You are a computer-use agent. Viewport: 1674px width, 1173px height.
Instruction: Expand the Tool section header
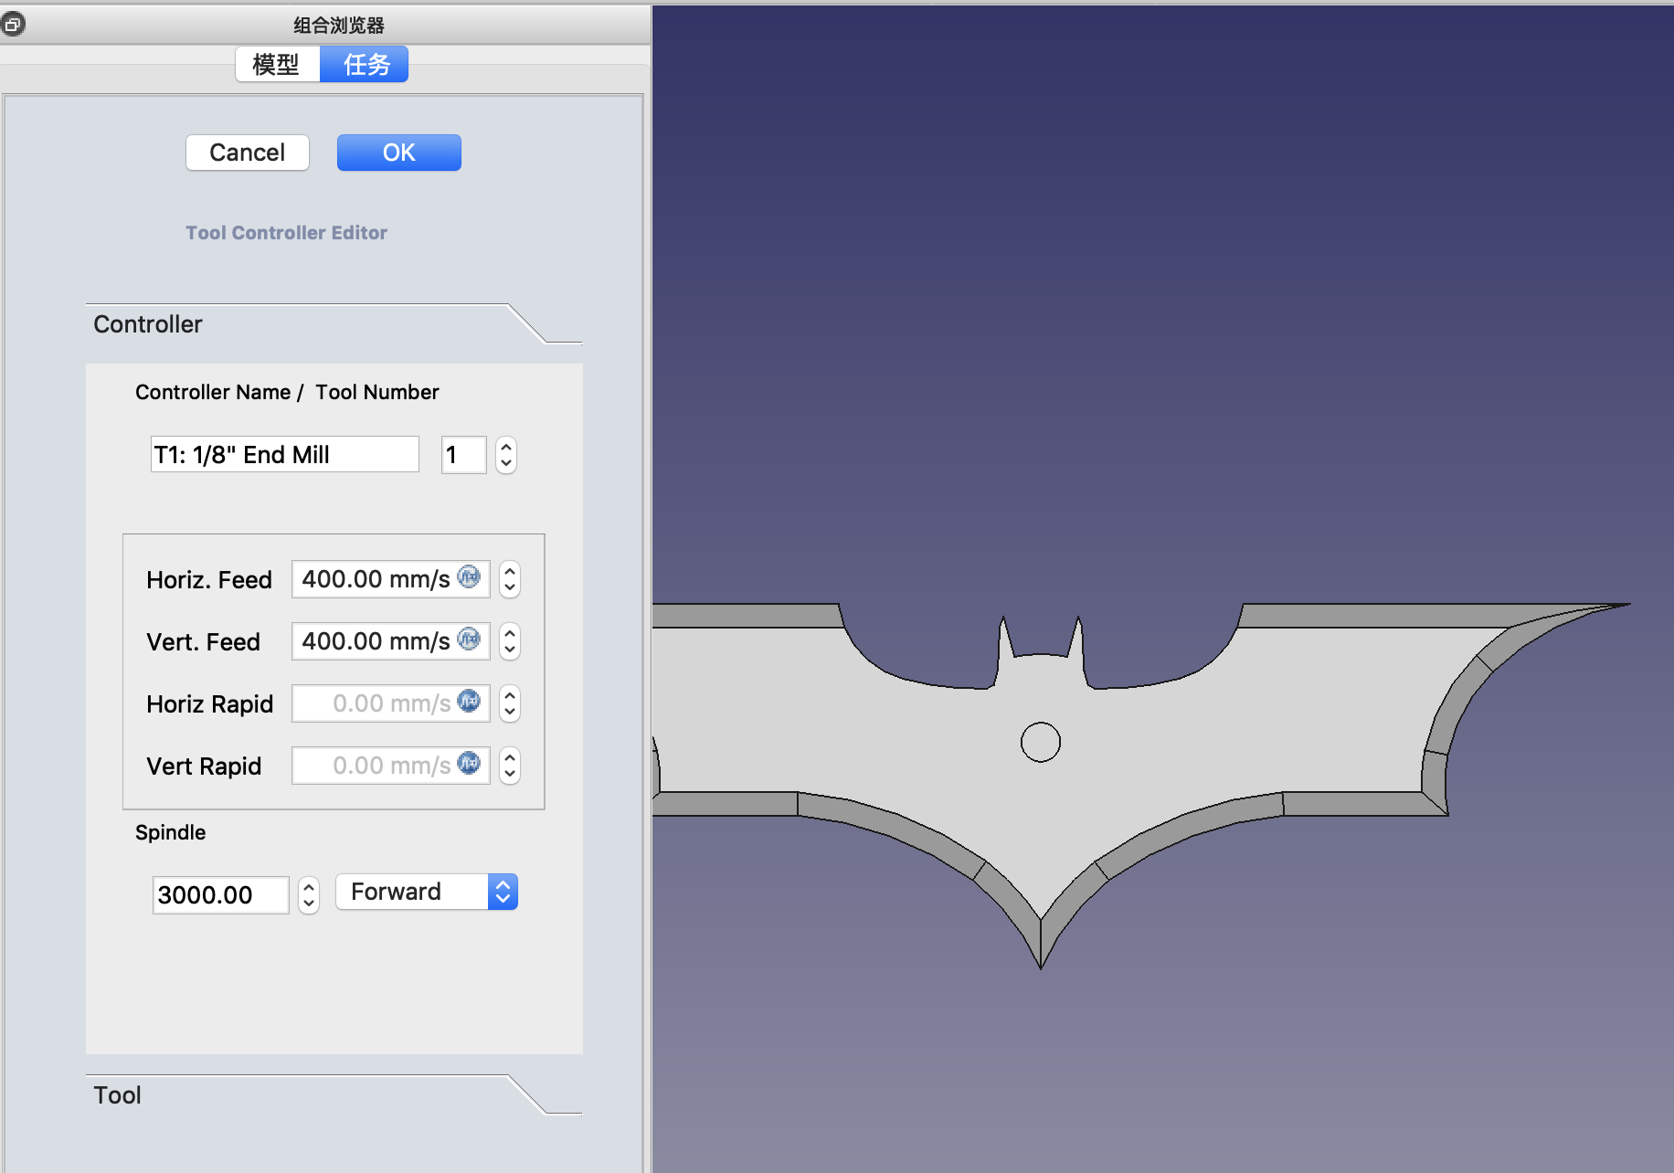117,1094
